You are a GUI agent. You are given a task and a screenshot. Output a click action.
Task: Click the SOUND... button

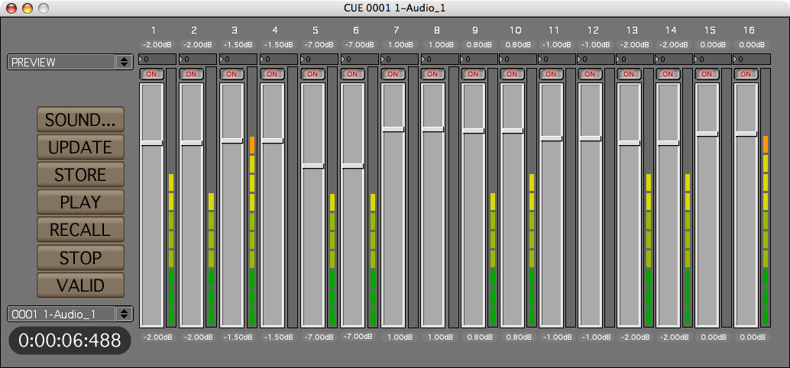tap(80, 120)
